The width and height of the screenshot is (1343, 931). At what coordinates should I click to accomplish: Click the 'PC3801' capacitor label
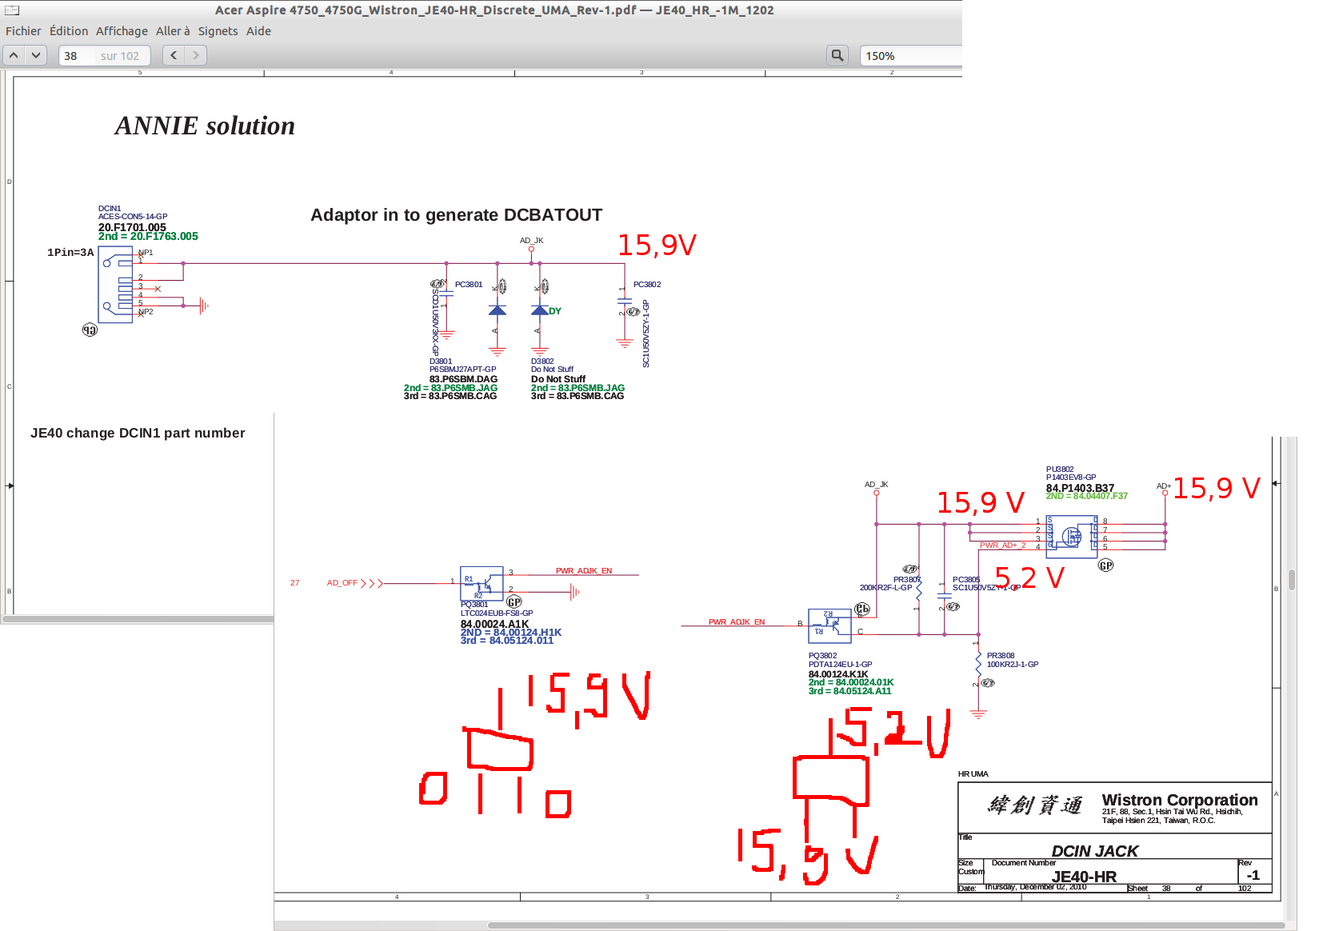(469, 285)
